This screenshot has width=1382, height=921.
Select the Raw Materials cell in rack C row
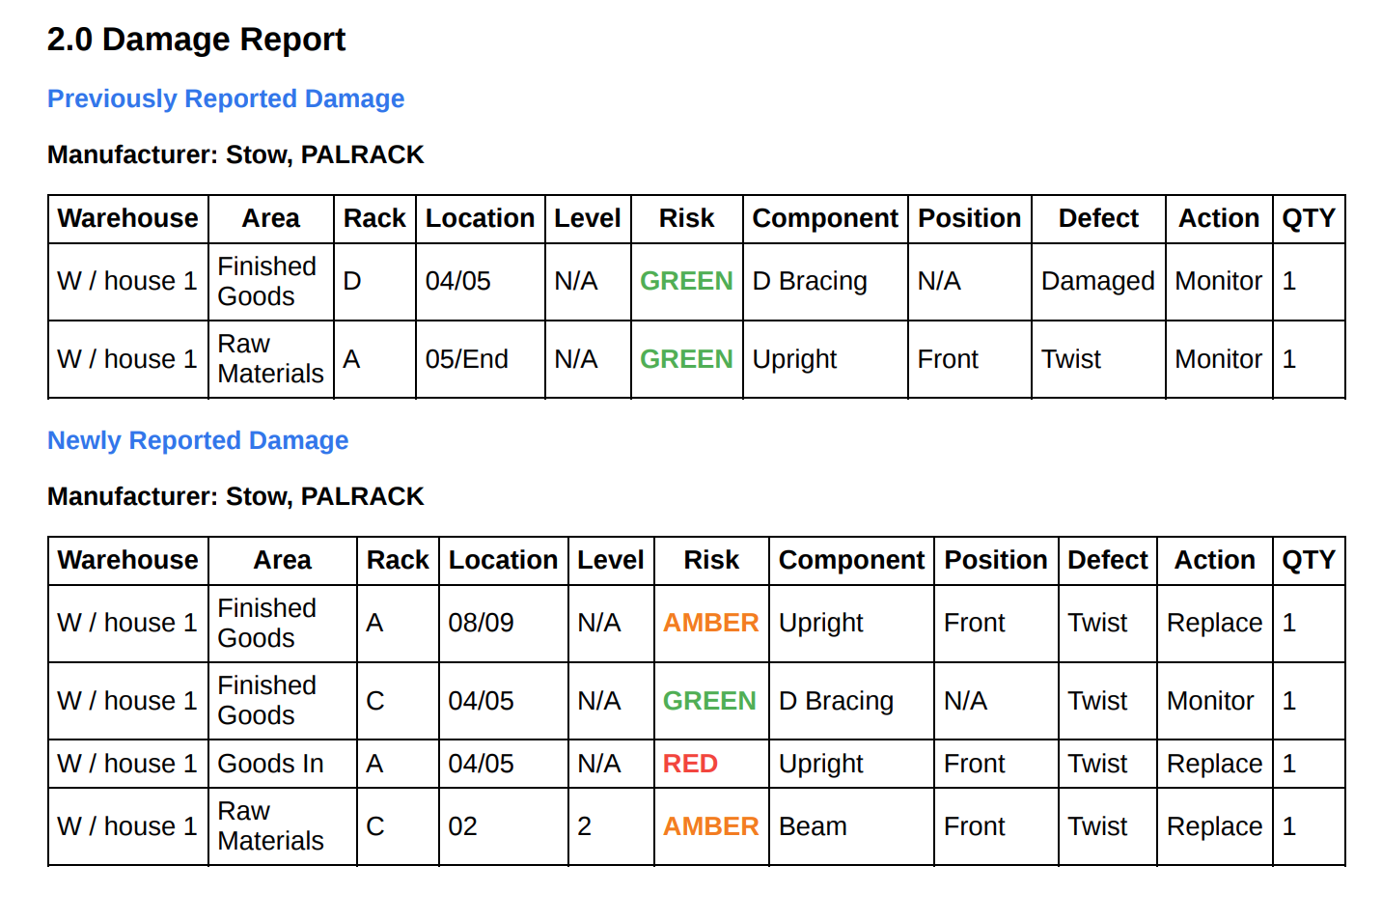270,826
